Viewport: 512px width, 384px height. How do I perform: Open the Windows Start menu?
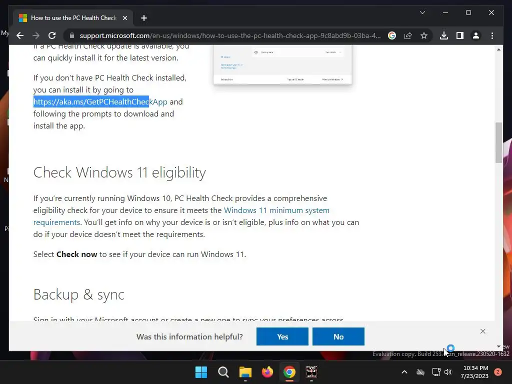coord(201,372)
